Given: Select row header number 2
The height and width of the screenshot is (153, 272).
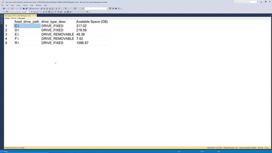Looking at the screenshot, I should pyautogui.click(x=6, y=30).
